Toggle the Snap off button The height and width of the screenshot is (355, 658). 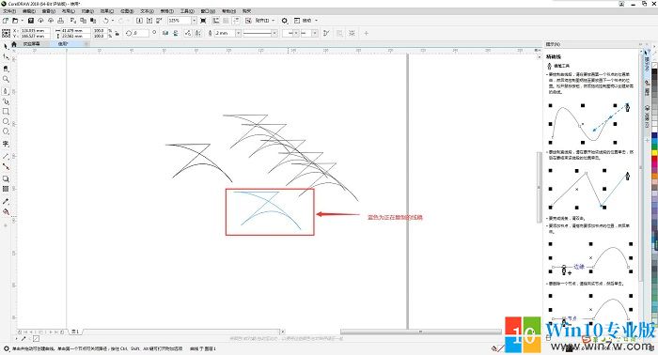point(248,20)
